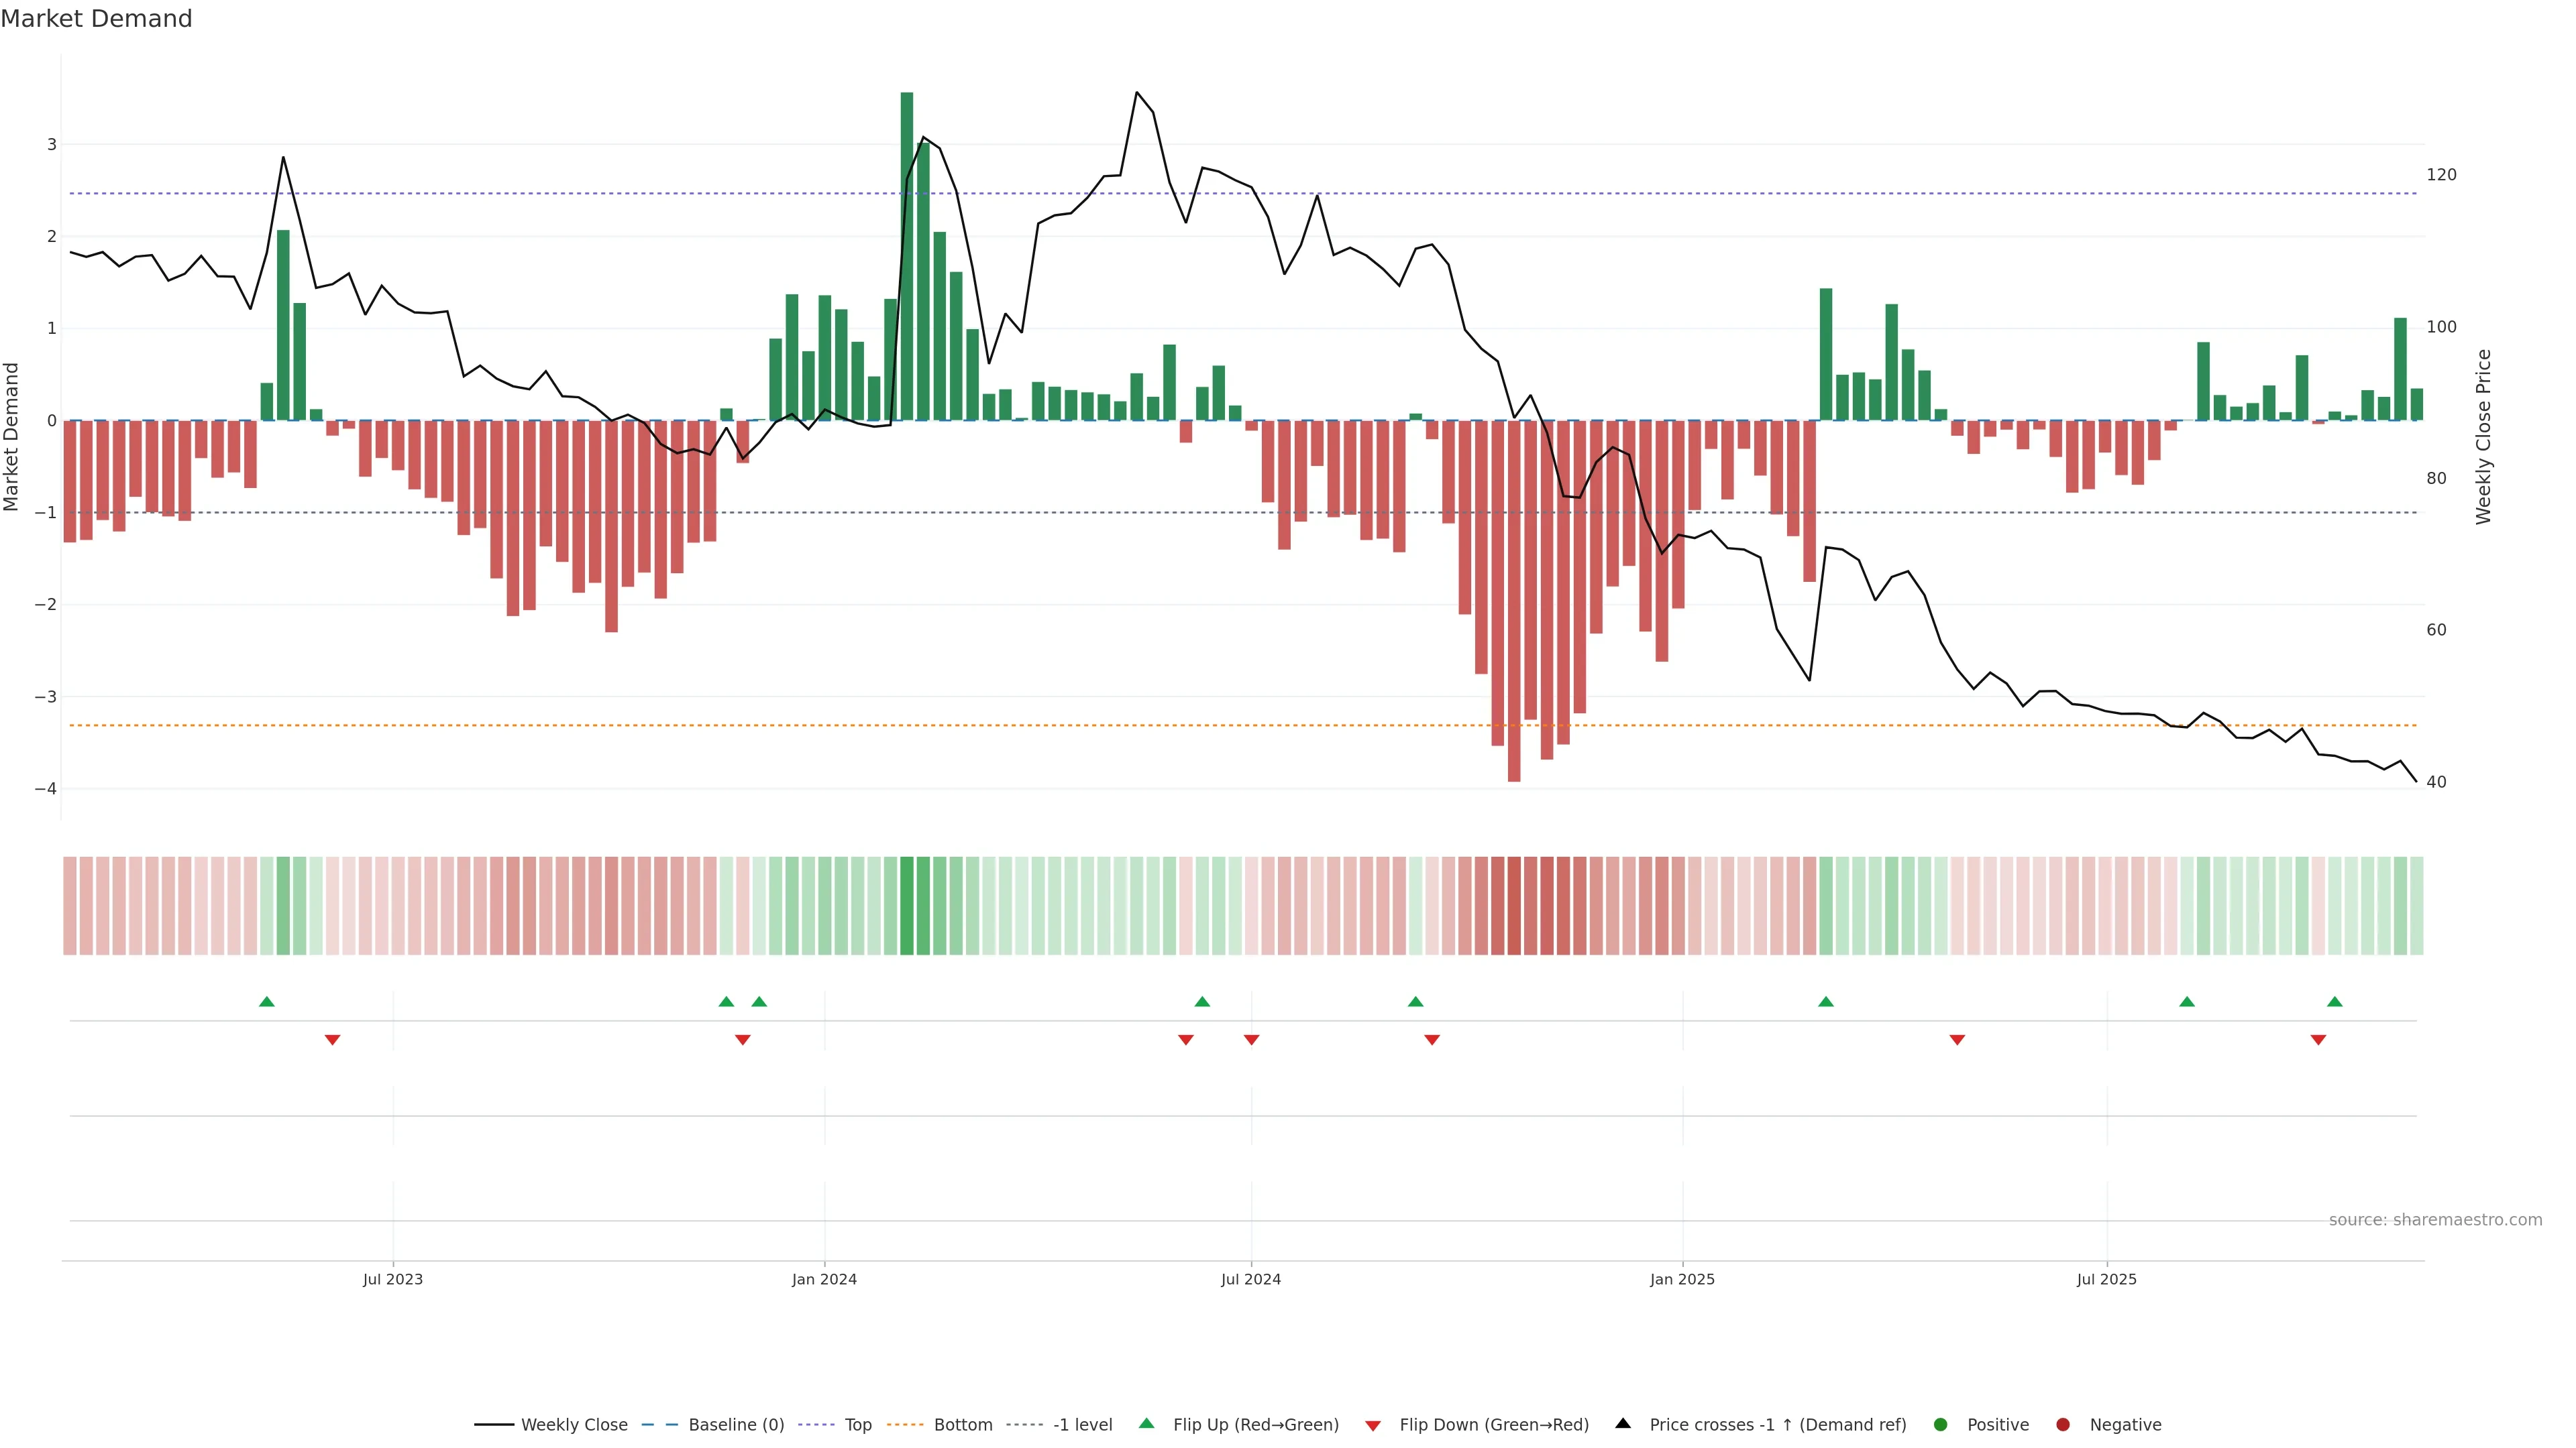This screenshot has width=2576, height=1448.
Task: Click the darkest green heatmap cell in the strip
Action: (906, 906)
